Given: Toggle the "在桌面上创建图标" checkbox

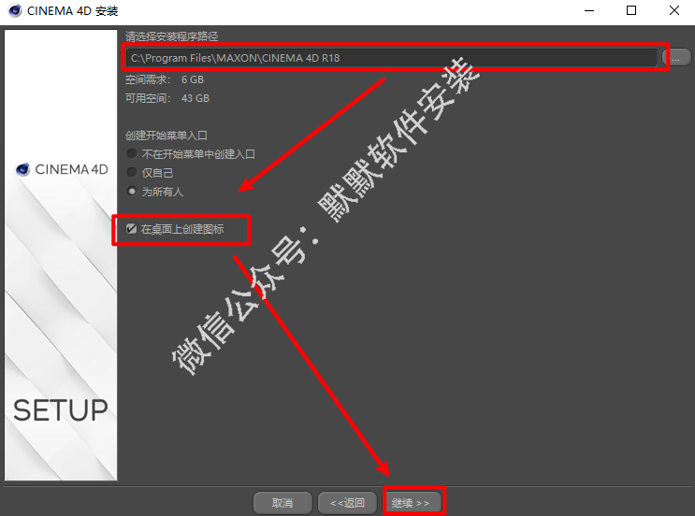Looking at the screenshot, I should (x=132, y=228).
